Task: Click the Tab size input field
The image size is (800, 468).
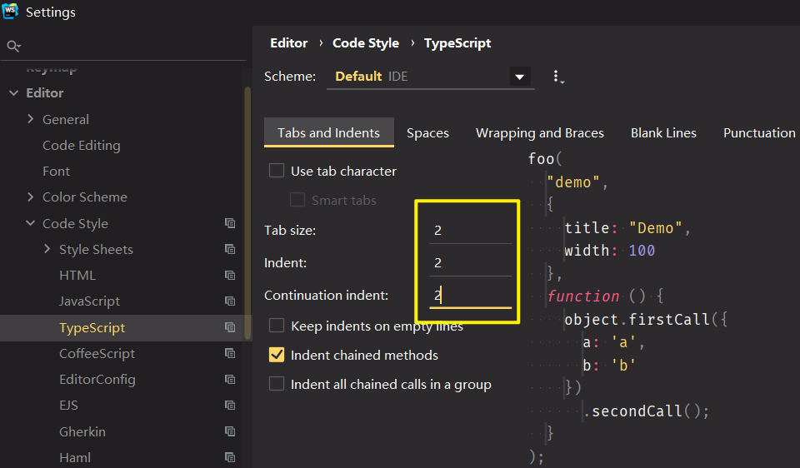Action: coord(470,231)
